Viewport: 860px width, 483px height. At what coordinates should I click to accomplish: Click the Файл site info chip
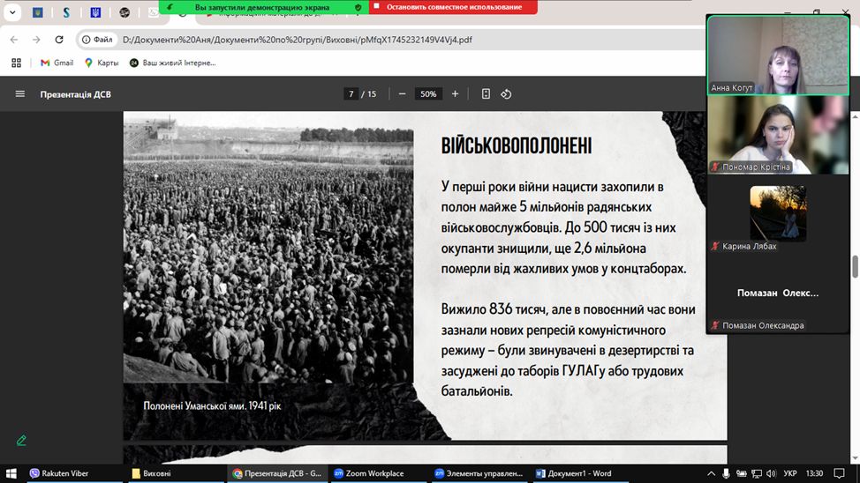click(96, 40)
